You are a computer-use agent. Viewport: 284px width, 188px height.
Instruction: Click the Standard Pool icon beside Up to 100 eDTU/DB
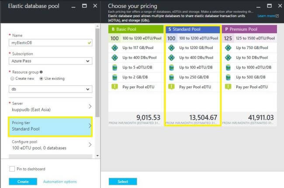coord(171,67)
